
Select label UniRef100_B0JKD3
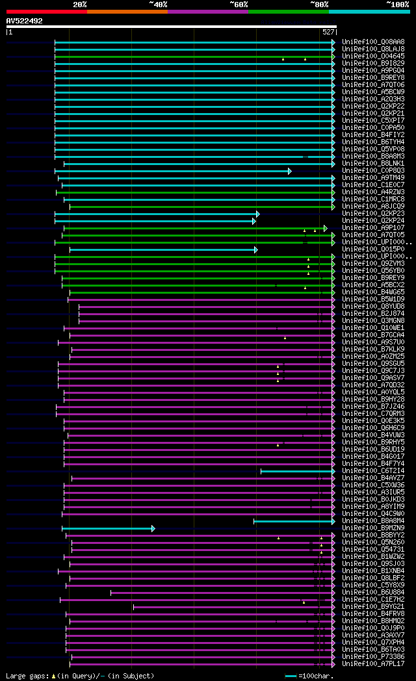point(373,500)
